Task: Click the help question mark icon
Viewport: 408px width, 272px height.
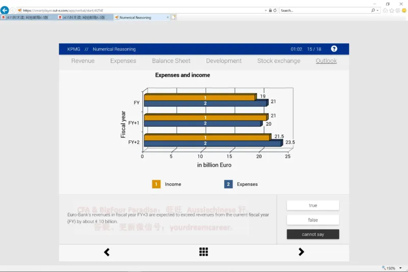Action: 334,49
